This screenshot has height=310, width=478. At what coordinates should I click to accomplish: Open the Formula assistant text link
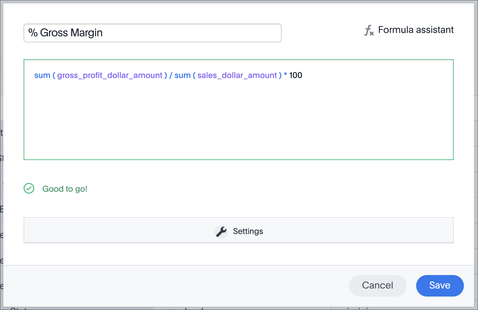[x=416, y=30]
